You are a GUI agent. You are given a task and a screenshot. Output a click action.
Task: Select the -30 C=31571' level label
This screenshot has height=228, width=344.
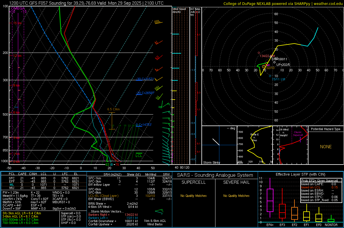[145, 79]
